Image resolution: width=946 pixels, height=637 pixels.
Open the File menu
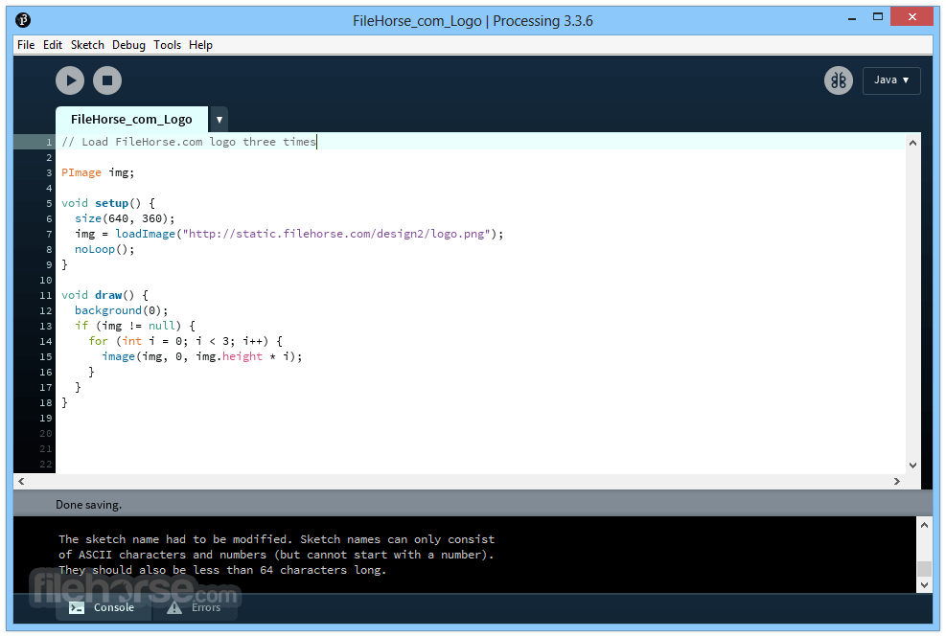click(x=26, y=45)
